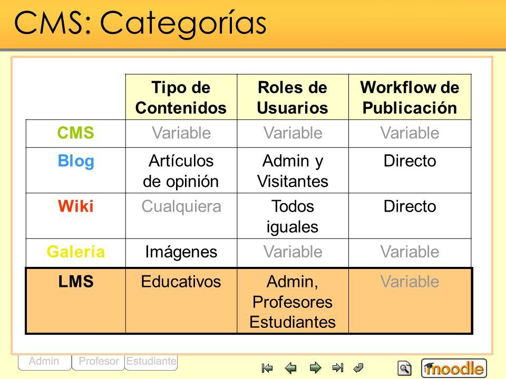Screen dimensions: 506x379
Task: Switch to the Estudiante tab
Action: [151, 362]
